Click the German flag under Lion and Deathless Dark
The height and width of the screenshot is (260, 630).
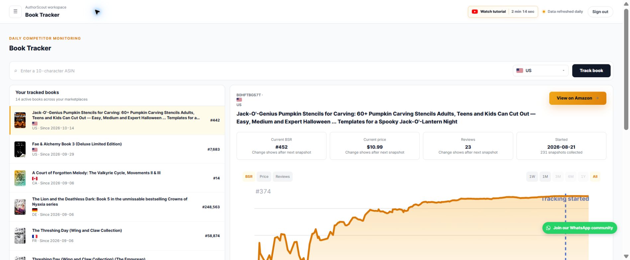tap(35, 210)
